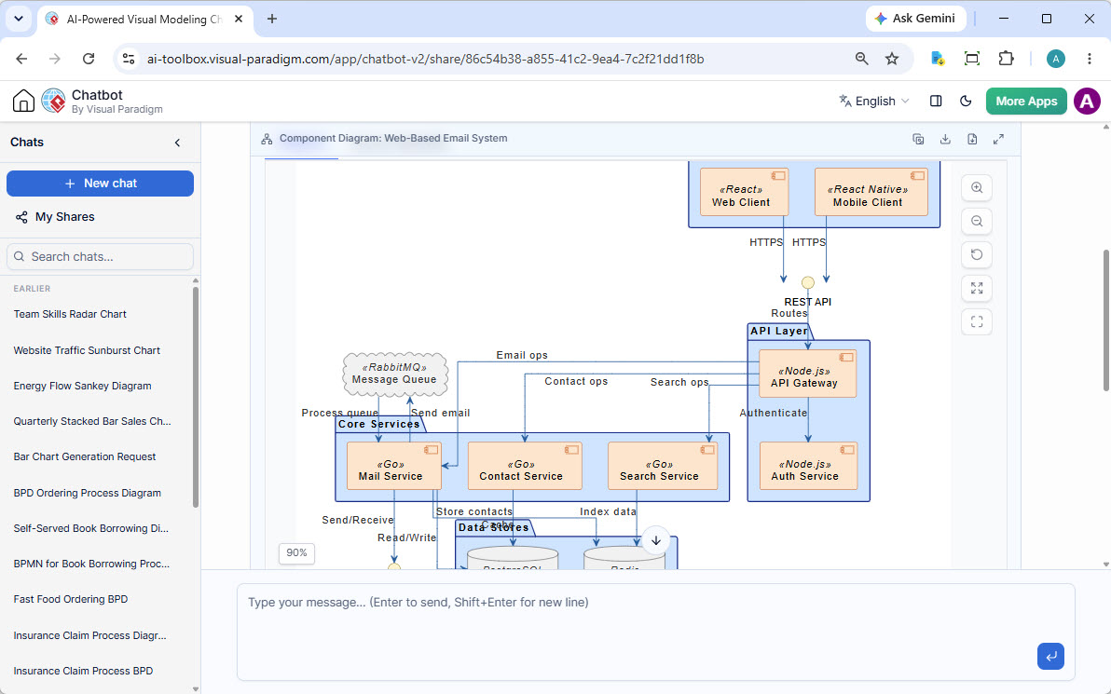
Task: Copy the diagram using the copy icon
Action: (918, 140)
